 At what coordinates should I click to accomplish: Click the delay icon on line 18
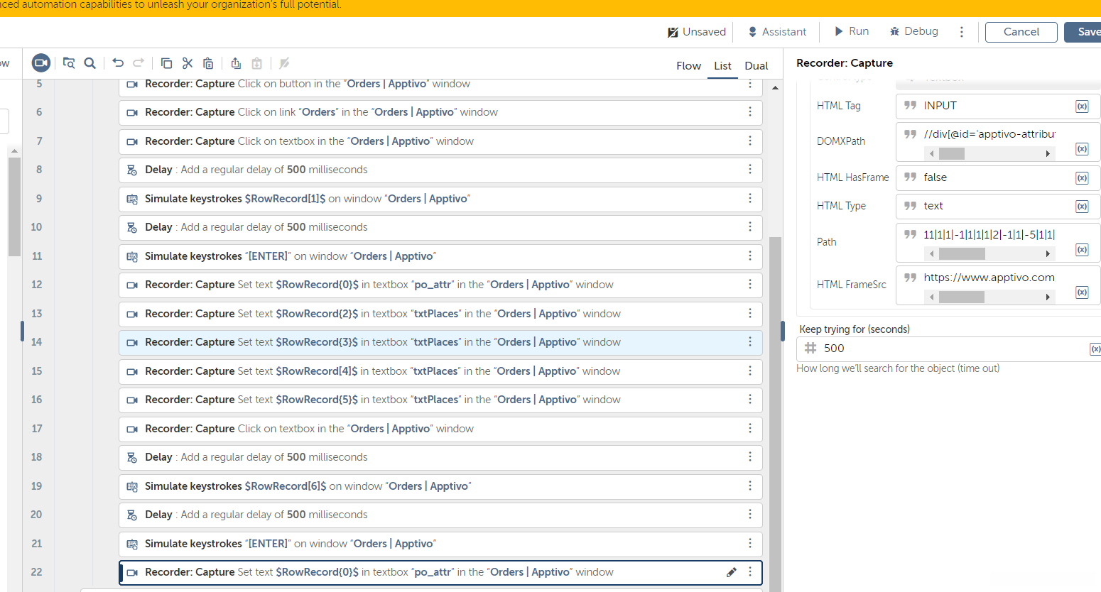132,458
